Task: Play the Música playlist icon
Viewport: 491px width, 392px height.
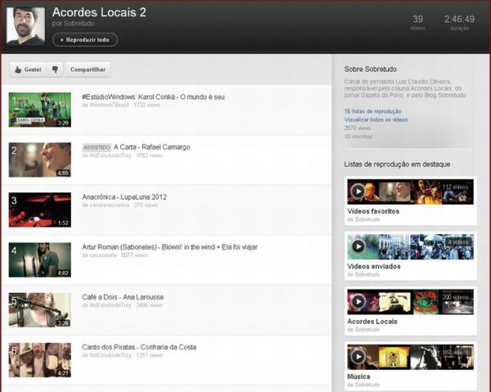Action: (358, 357)
